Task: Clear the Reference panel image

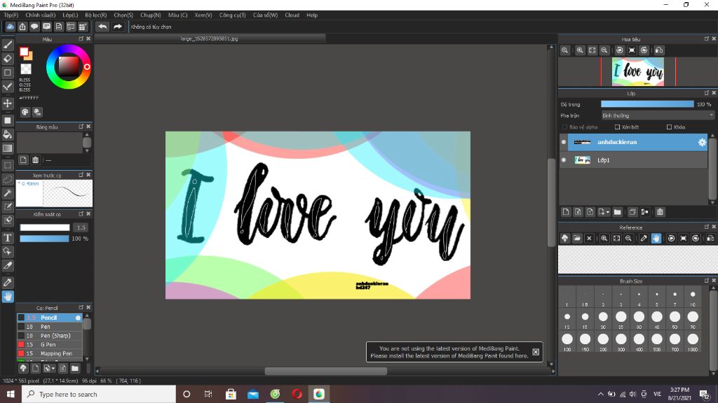Action: [589, 238]
